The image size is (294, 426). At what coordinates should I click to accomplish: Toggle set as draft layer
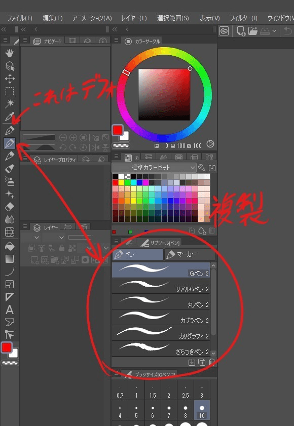point(52,248)
